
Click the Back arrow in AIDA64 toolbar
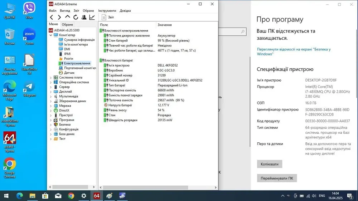coord(52,17)
